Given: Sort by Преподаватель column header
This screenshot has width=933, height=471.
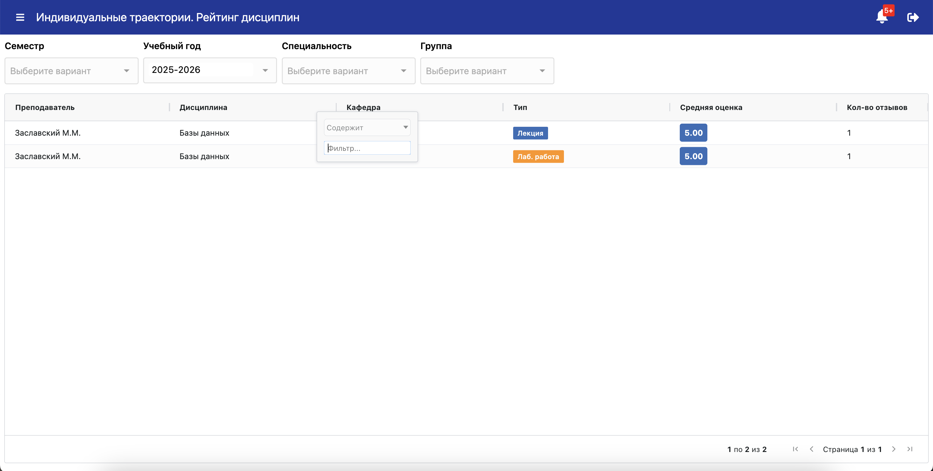Looking at the screenshot, I should click(45, 107).
